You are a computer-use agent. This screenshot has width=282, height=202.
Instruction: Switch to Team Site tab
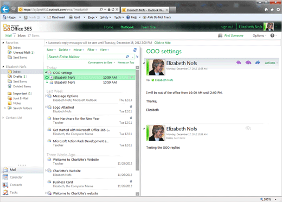pos(148,27)
